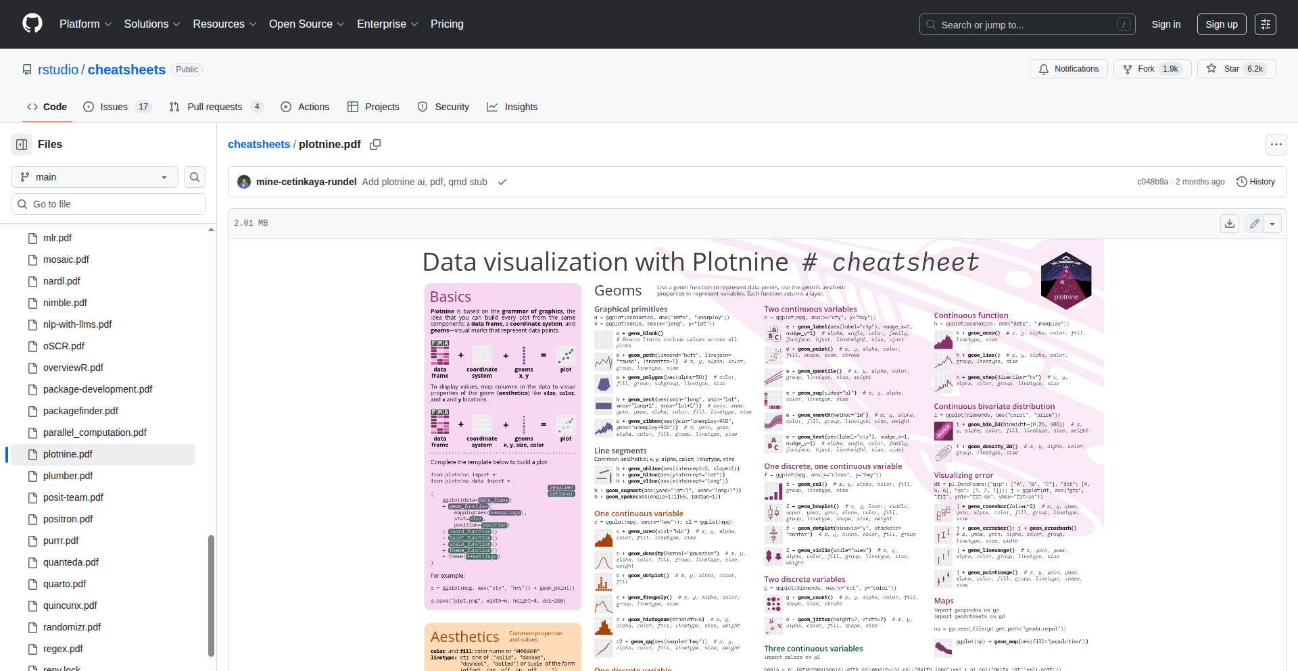Open the Pull requests tab
Screen dimensions: 1298x671
[216, 107]
